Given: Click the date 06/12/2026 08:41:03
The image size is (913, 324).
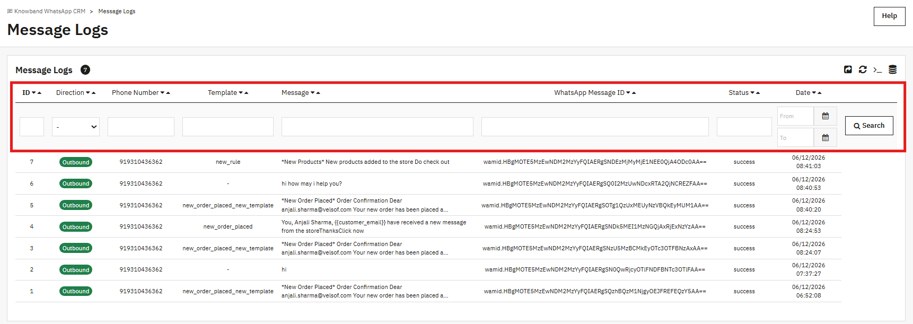Looking at the screenshot, I should (809, 162).
